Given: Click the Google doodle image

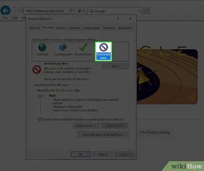Looking at the screenshot, I should (167, 76).
